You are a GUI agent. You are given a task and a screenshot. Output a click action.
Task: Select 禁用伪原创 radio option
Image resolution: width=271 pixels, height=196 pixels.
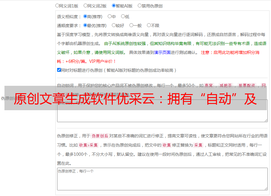coord(140,6)
